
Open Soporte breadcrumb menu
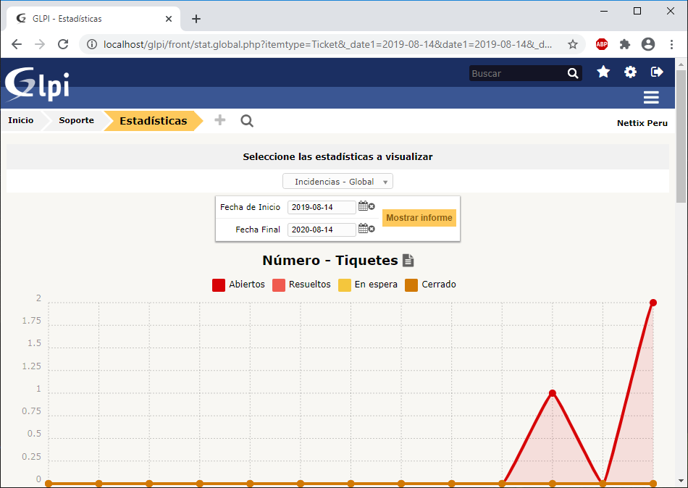coord(76,120)
